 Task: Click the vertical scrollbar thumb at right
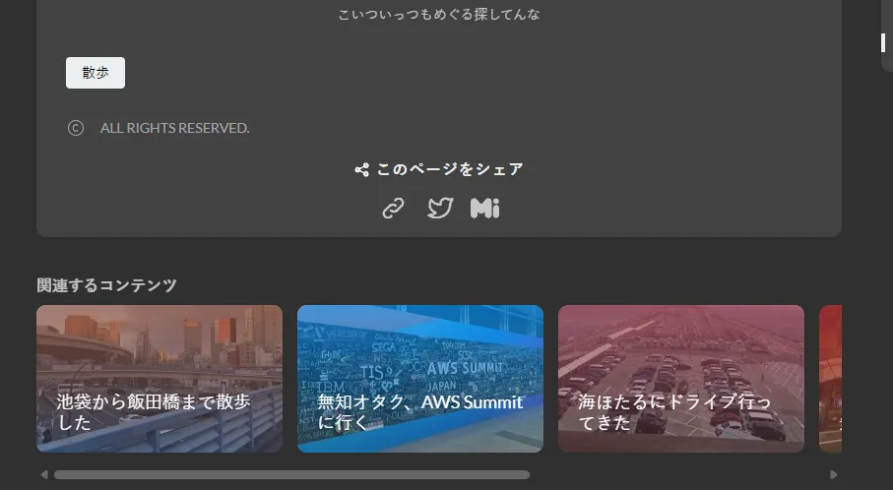click(x=883, y=42)
